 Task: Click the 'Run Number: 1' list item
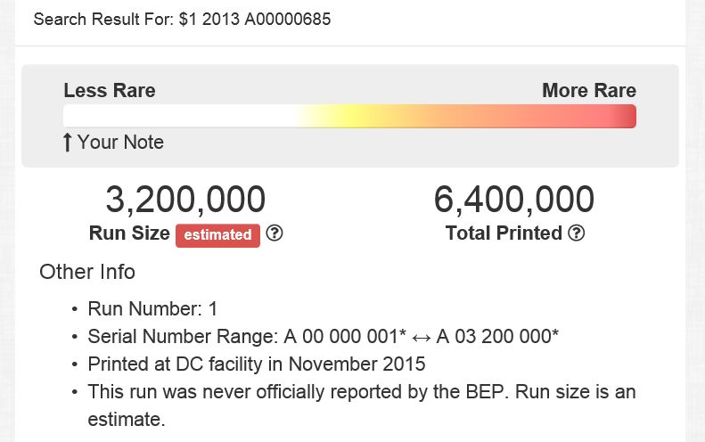pos(152,309)
